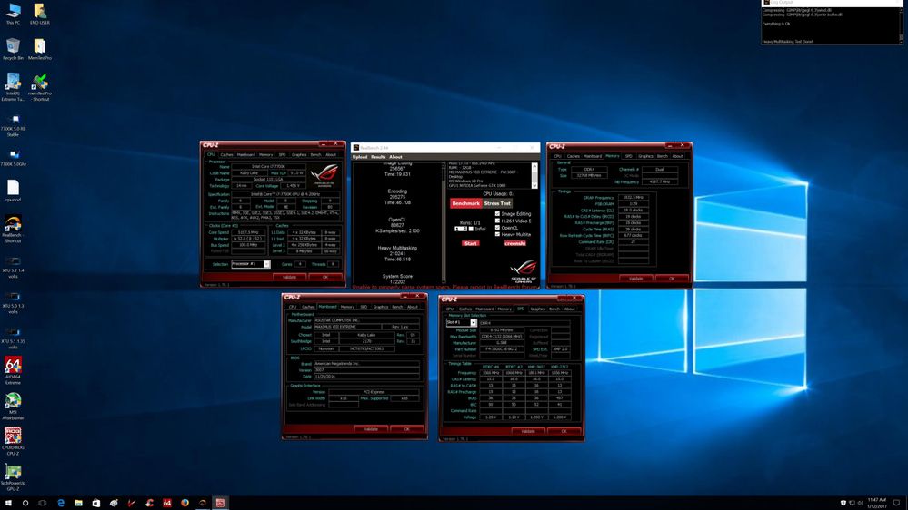Open RealBench About menu
The width and height of the screenshot is (908, 510).
click(395, 157)
